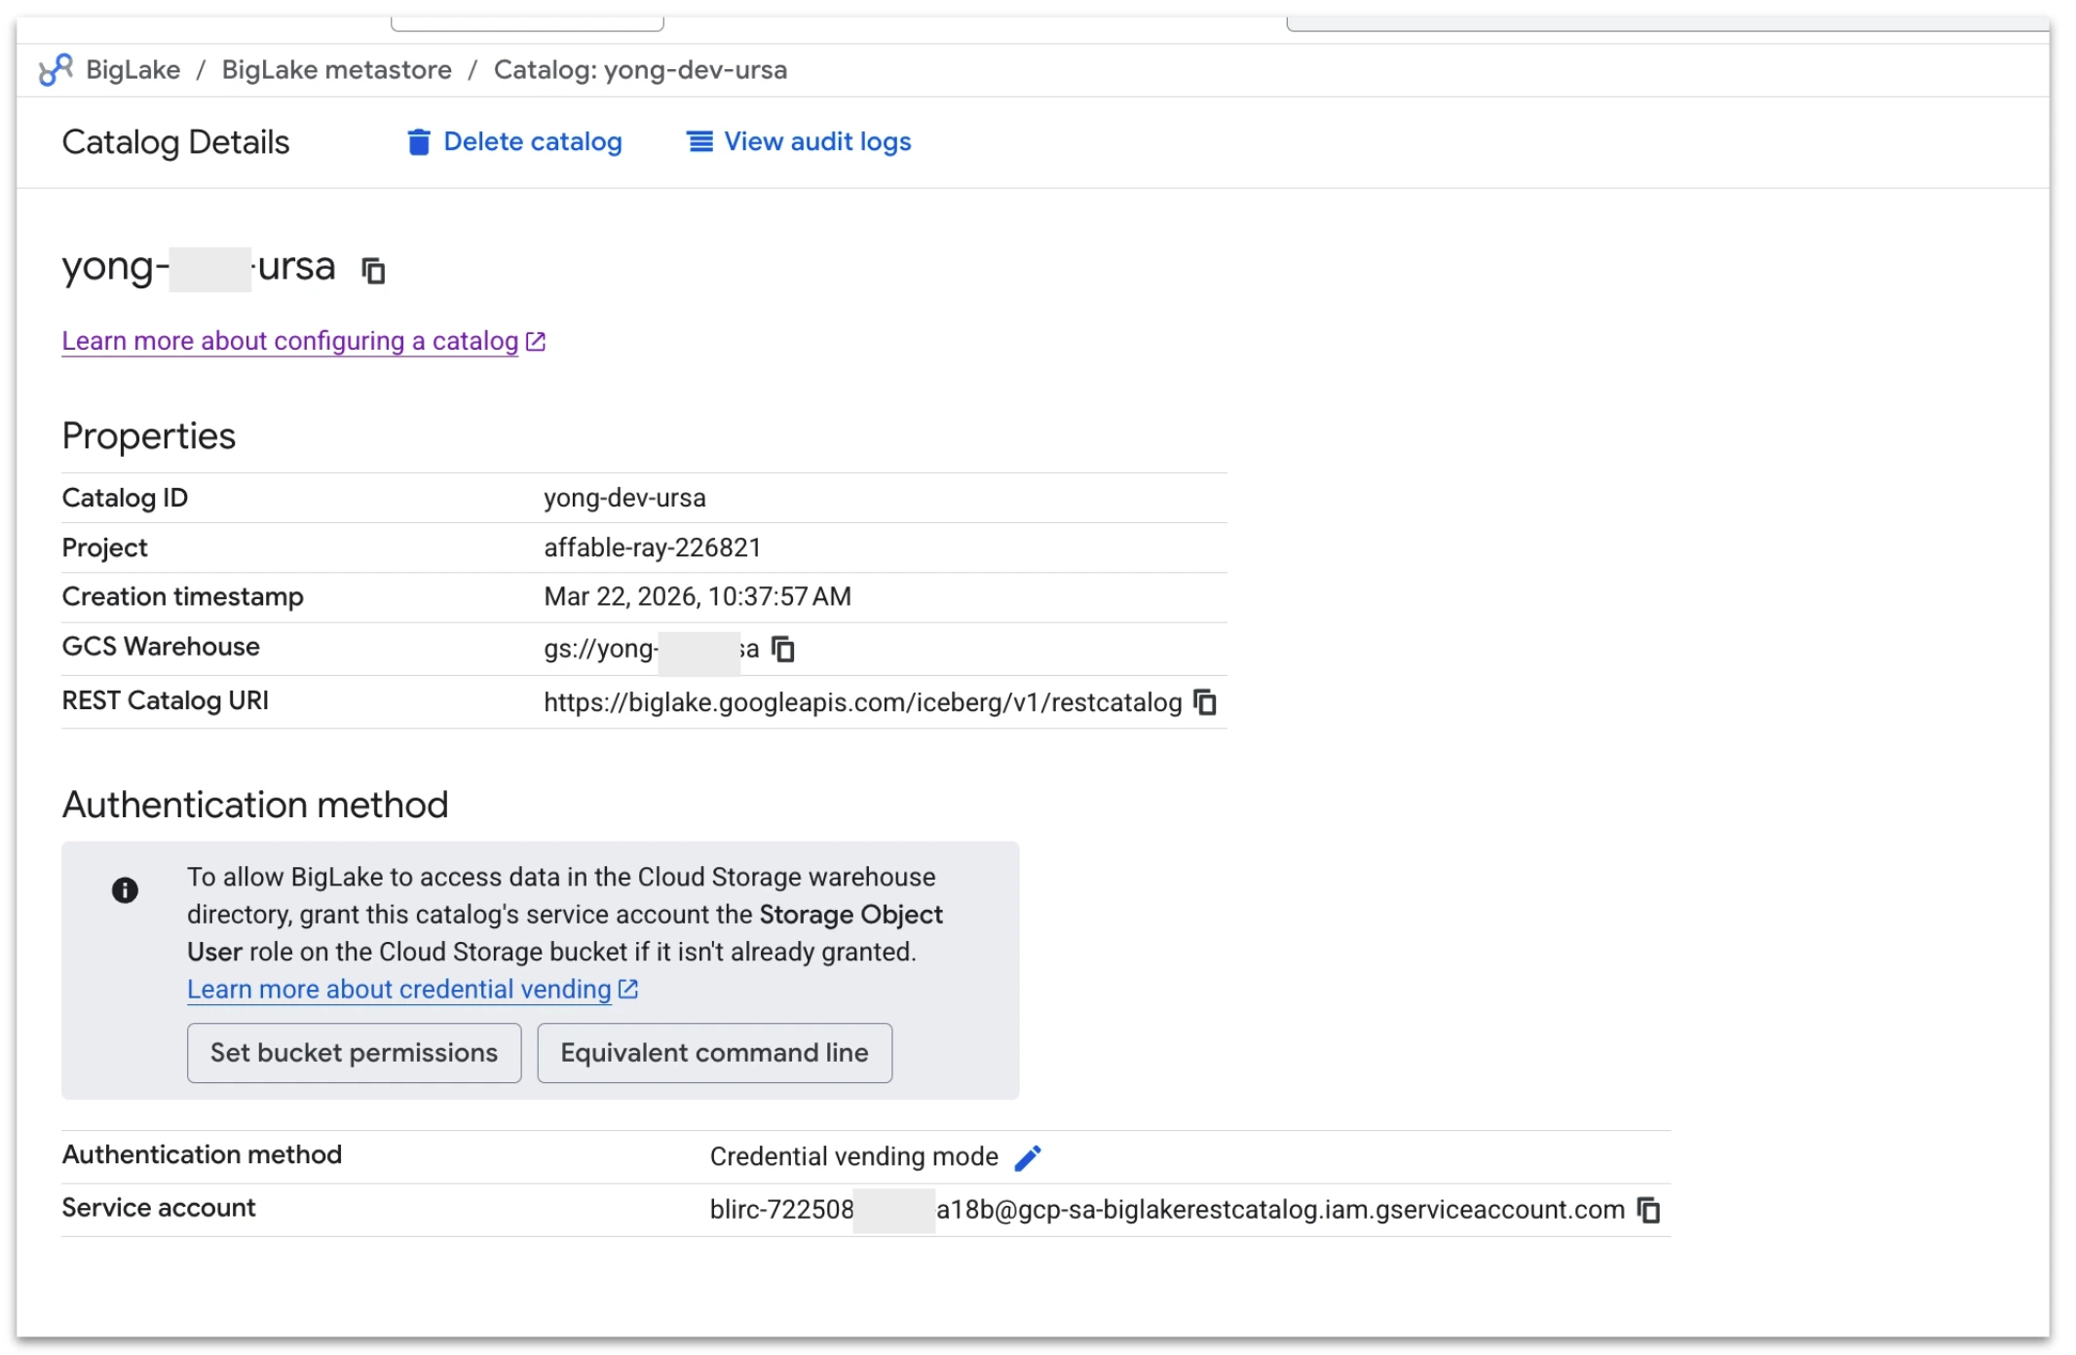This screenshot has height=1355, width=2076.
Task: Click Set bucket permissions button
Action: coord(354,1053)
